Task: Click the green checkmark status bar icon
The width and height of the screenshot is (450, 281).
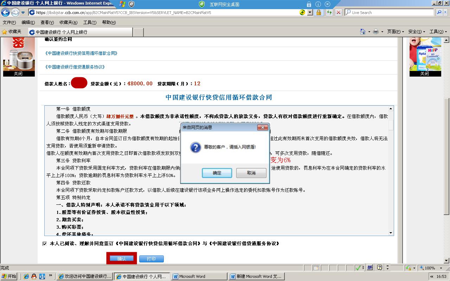Action: click(x=358, y=268)
